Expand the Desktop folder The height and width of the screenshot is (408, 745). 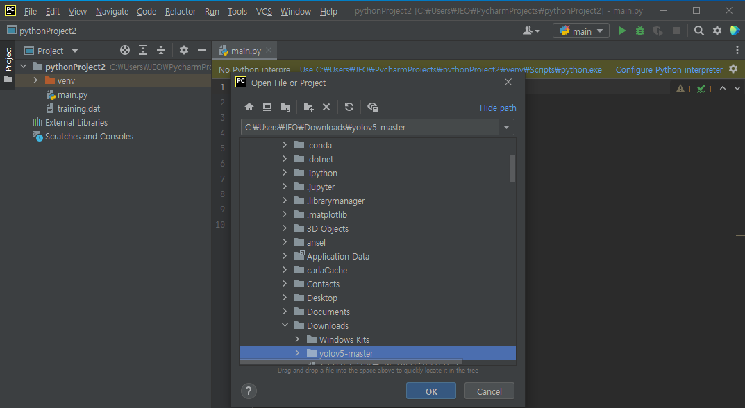(x=285, y=298)
